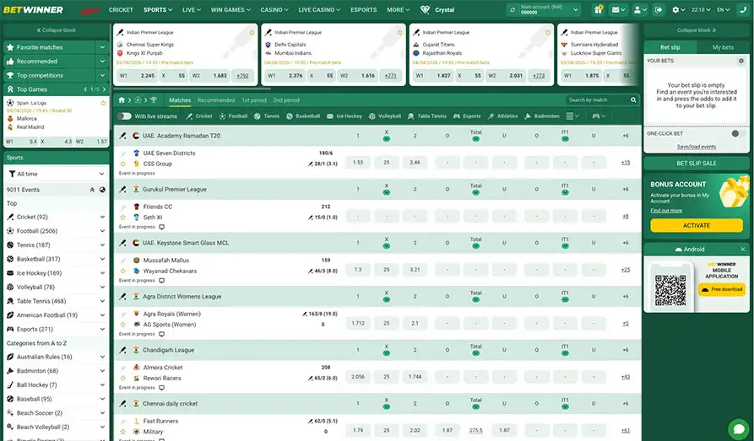Go to home via breadcrumb house icon
Viewport: 754px width, 441px height.
[x=122, y=100]
